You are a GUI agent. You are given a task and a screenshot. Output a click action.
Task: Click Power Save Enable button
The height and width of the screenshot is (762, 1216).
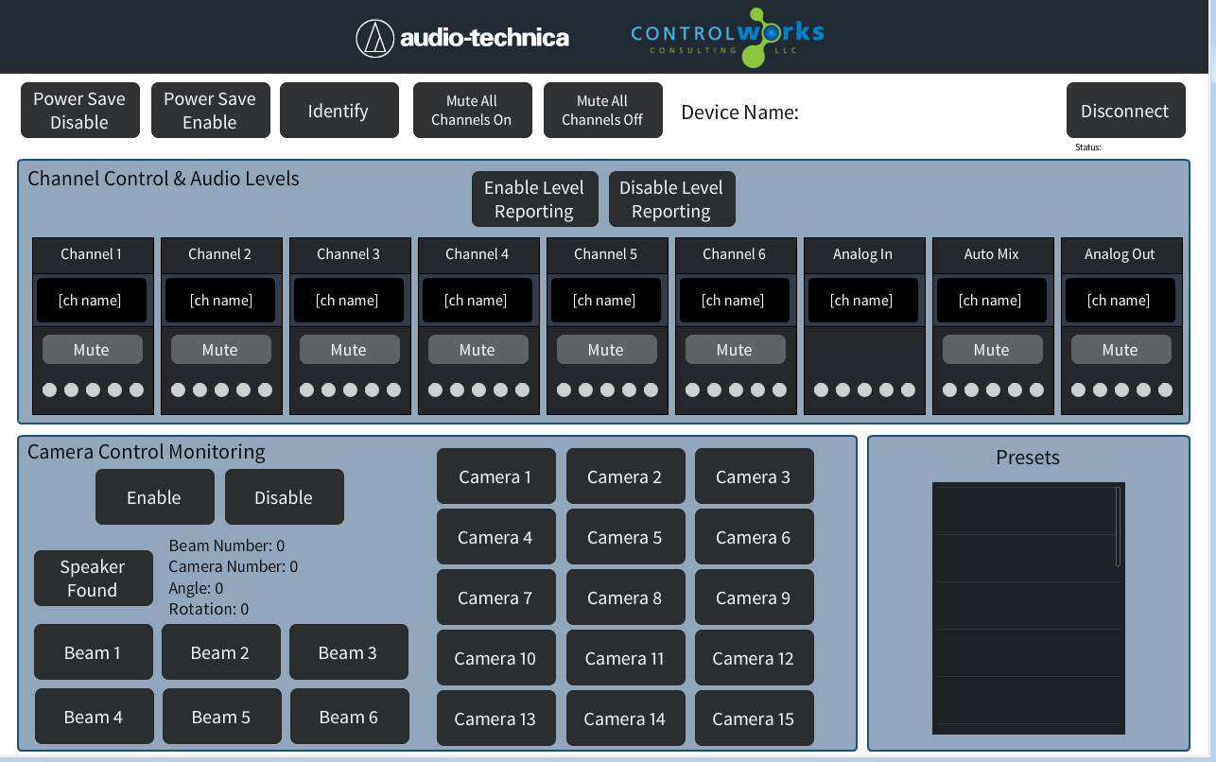tap(210, 111)
